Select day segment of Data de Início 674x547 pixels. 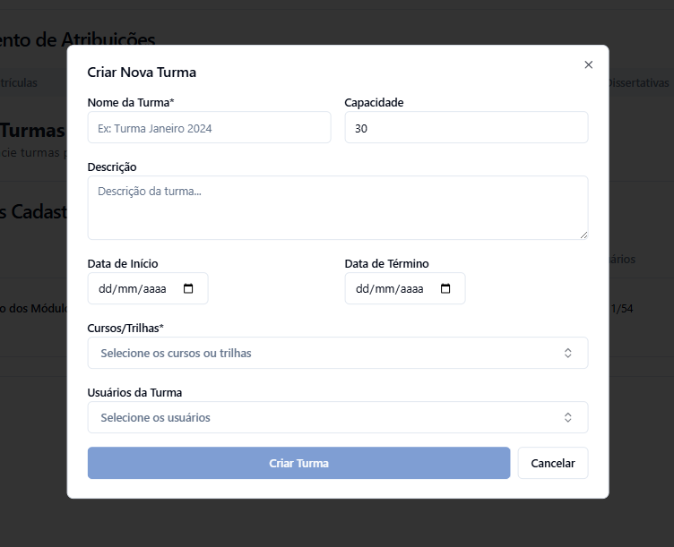click(x=104, y=289)
